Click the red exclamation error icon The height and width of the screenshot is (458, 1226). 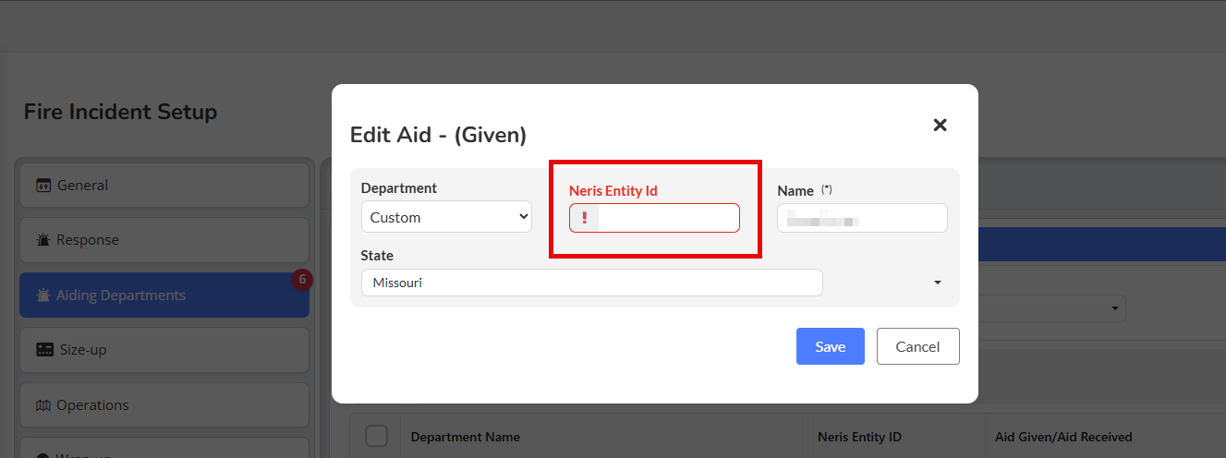point(584,218)
